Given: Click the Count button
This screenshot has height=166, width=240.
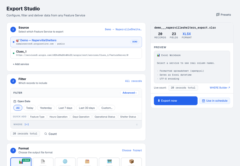Looking at the screenshot, I should point(51,134).
